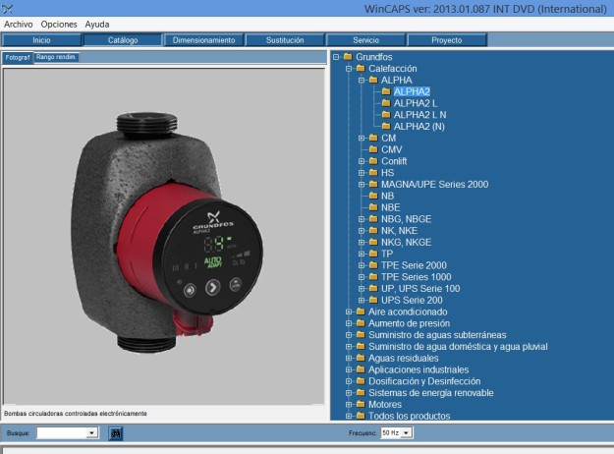Open the Ayuda menu
Image resolution: width=614 pixels, height=454 pixels.
(x=97, y=25)
